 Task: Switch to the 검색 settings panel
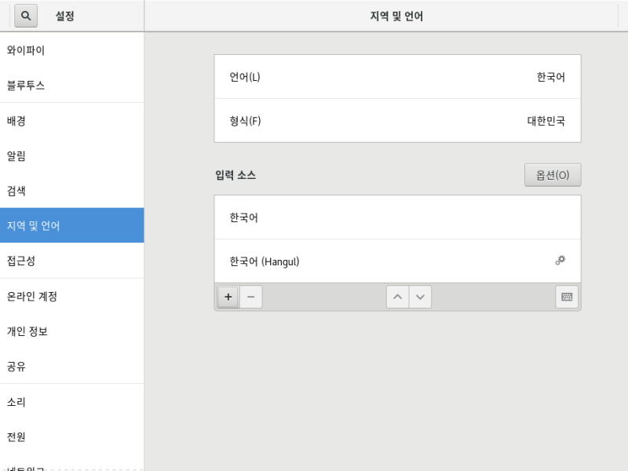point(72,190)
